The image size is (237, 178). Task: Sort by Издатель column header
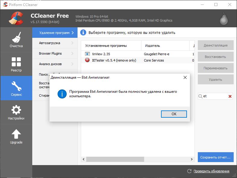[x=165, y=46]
